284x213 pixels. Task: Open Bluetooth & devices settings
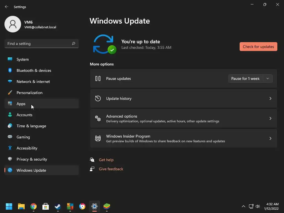tap(42, 70)
